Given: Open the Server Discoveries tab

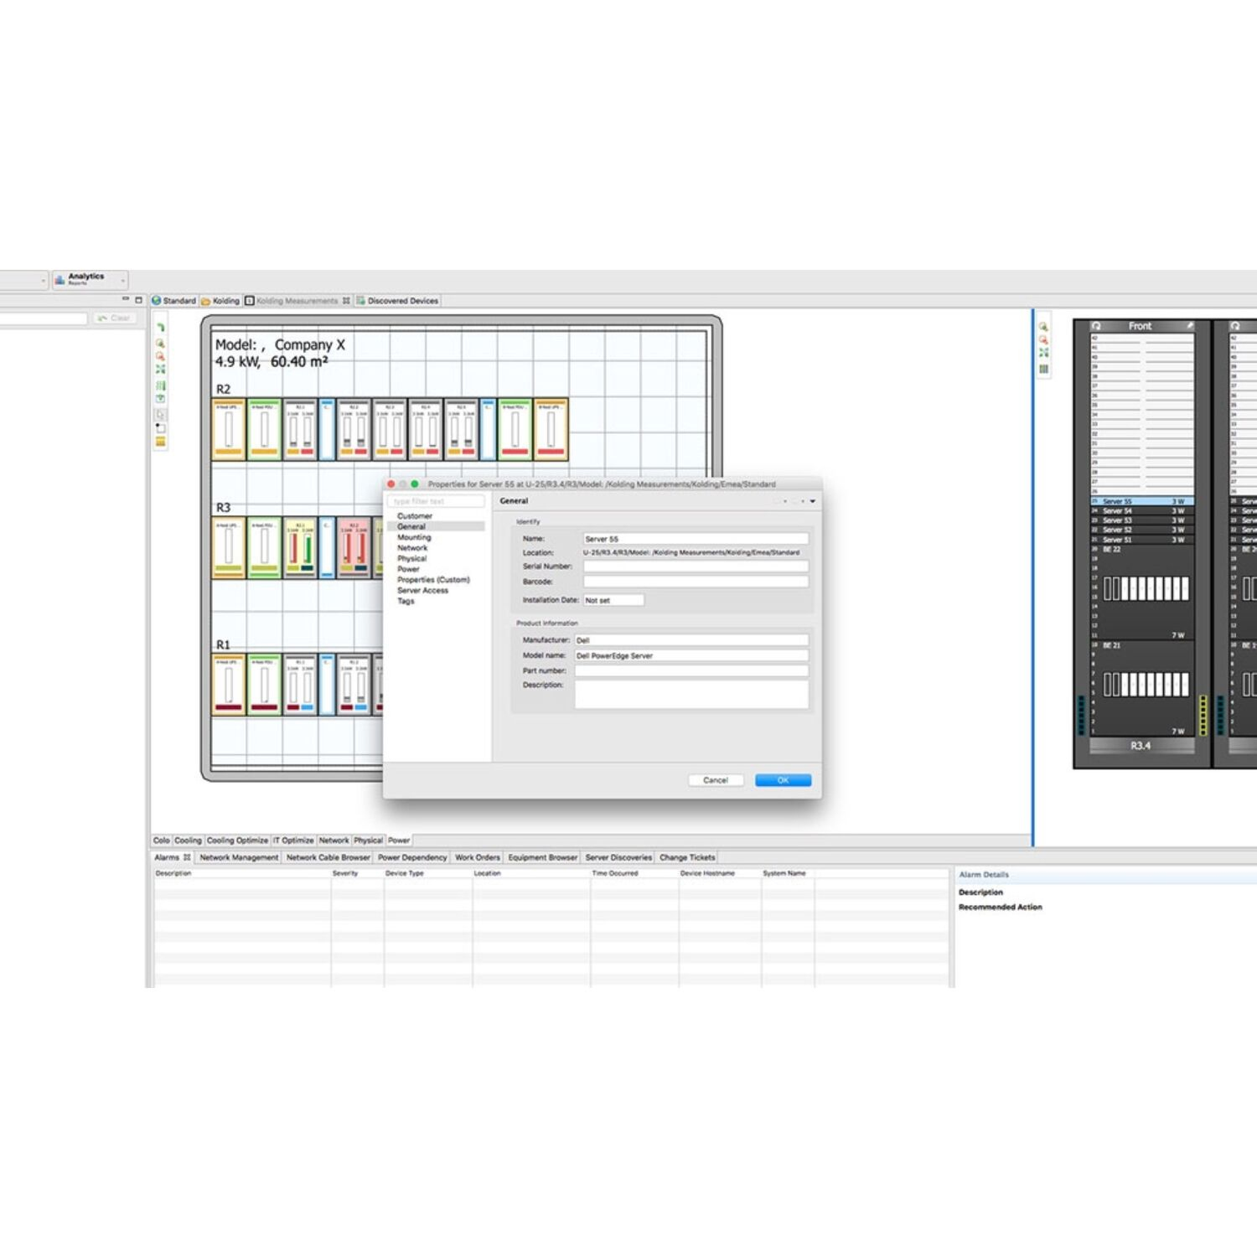Looking at the screenshot, I should point(618,857).
